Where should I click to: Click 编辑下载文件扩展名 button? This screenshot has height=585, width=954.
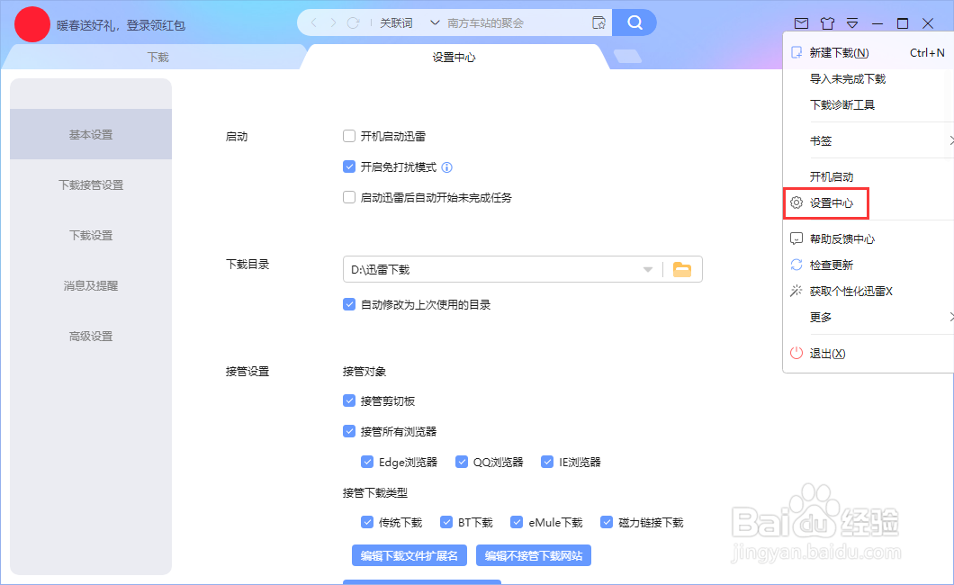pyautogui.click(x=409, y=556)
